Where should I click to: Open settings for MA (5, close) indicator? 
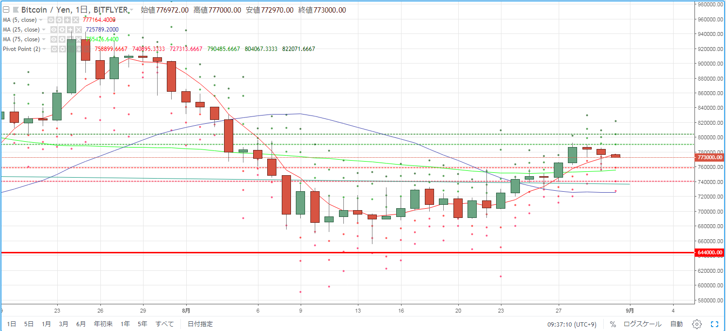(x=59, y=20)
